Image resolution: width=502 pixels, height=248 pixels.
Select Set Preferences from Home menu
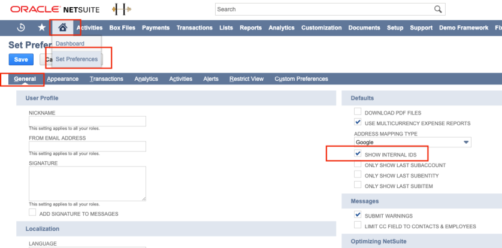77,59
